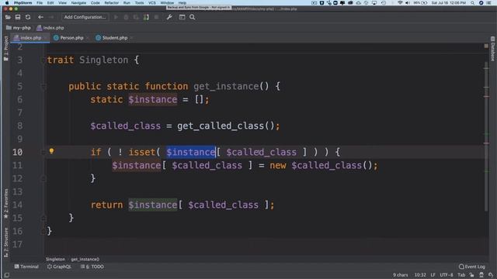Screen dimensions: 497x279
Task: Click the line 10 number in gutter
Action: [17, 152]
